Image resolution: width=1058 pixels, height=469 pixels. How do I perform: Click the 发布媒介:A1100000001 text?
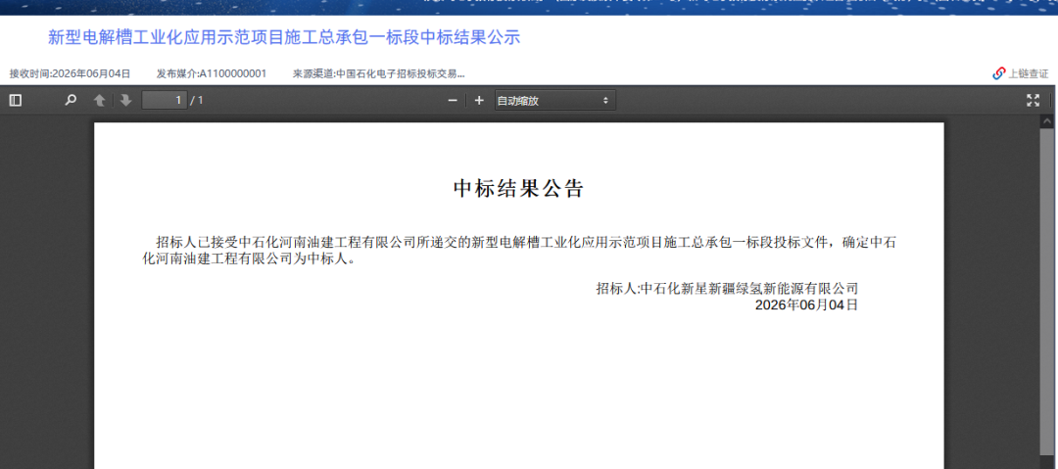pos(212,73)
